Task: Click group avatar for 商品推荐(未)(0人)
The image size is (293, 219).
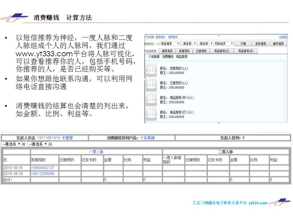Action: [151, 99]
